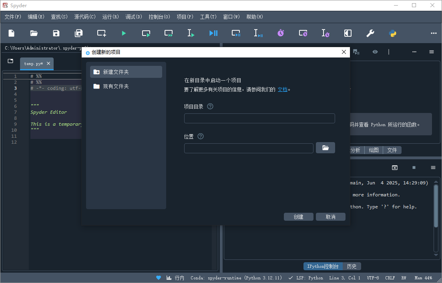Run file with the green play icon
442x283 pixels.
click(x=124, y=33)
